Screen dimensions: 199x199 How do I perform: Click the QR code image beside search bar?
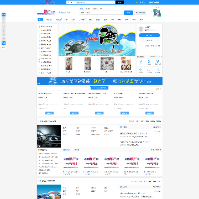[x=157, y=13]
